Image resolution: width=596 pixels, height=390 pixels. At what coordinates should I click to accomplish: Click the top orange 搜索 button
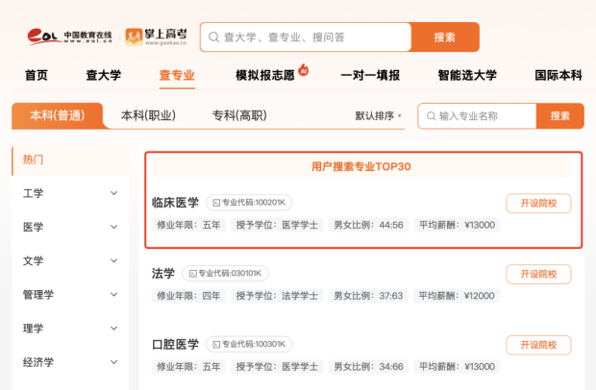445,37
